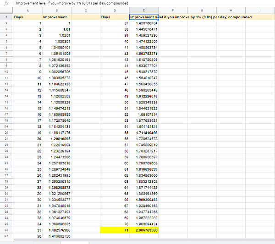
Task: Click cell with value 1.474122509
Action: tap(144, 41)
